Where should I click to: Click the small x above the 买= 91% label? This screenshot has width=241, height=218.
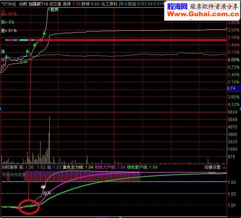(3, 10)
